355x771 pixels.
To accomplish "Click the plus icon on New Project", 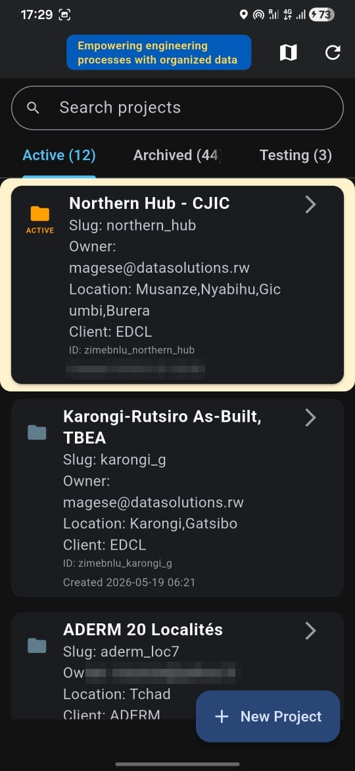I will (222, 716).
